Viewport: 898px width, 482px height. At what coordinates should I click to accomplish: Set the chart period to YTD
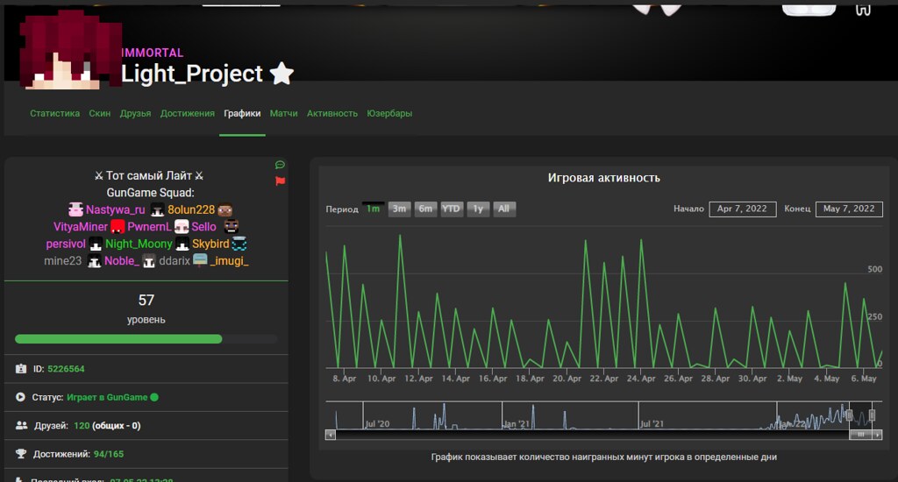click(x=452, y=209)
